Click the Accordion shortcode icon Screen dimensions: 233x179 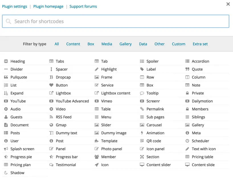(x=187, y=61)
